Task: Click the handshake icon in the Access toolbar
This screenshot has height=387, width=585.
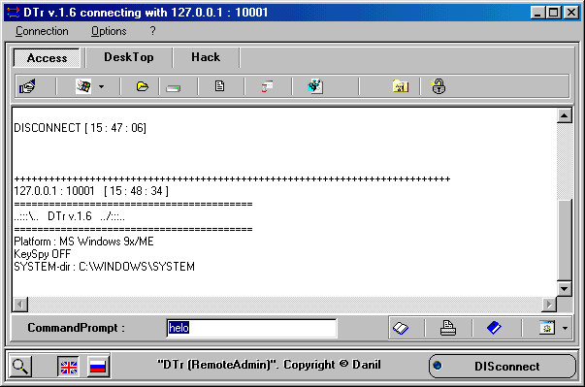Action: (x=27, y=87)
